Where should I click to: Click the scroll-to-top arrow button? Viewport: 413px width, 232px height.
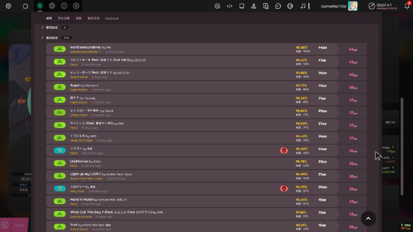368,218
